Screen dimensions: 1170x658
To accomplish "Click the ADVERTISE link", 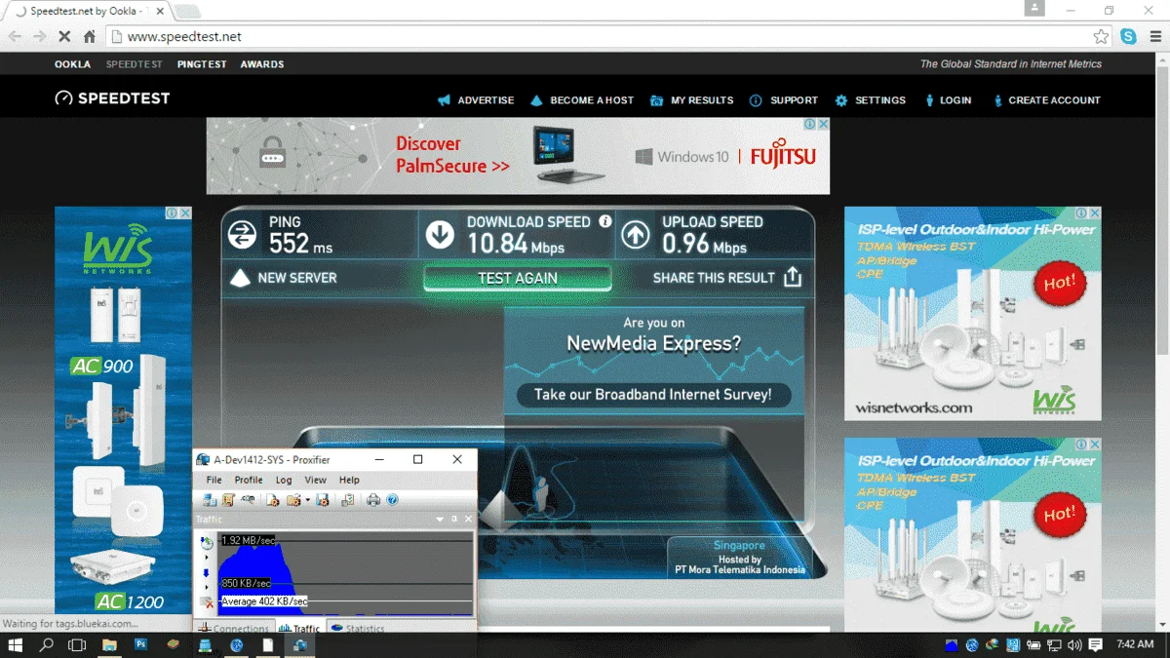I will pos(476,100).
